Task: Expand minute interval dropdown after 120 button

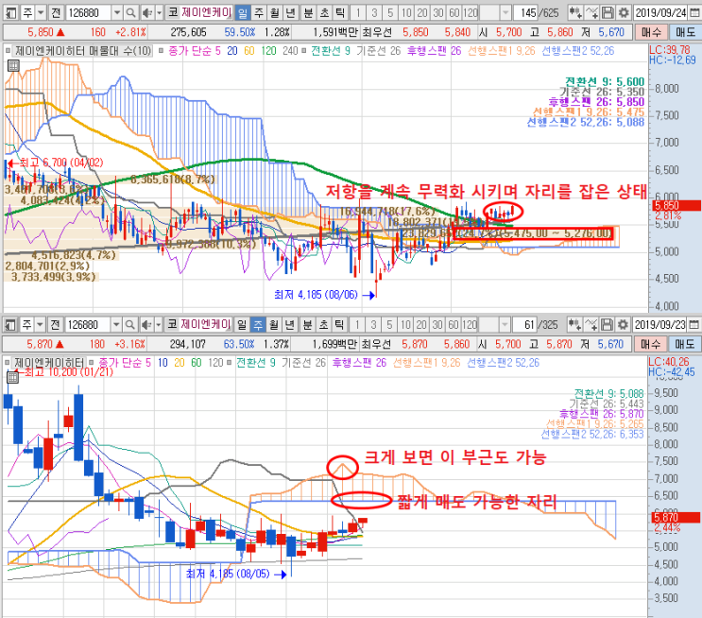Action: [x=505, y=12]
